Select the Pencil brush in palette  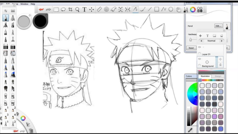click(6, 18)
